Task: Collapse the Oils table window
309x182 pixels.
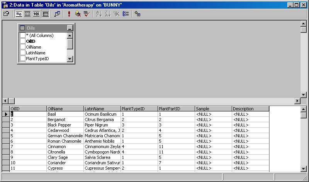Action: [x=70, y=28]
